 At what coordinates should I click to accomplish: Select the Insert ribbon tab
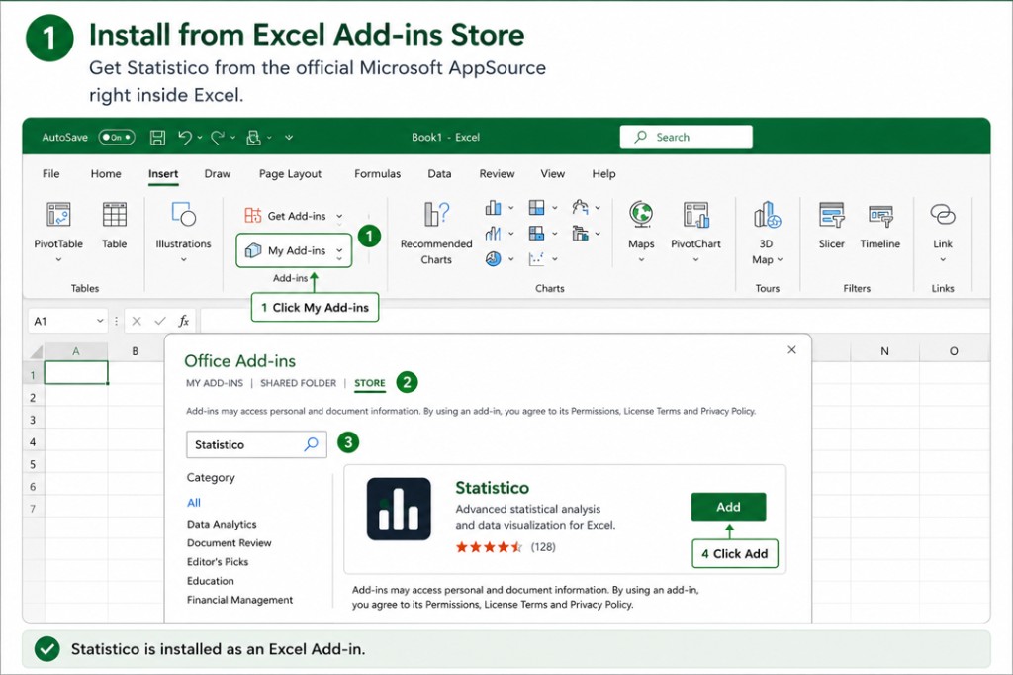[163, 174]
